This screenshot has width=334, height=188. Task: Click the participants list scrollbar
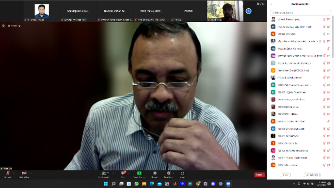point(333,36)
